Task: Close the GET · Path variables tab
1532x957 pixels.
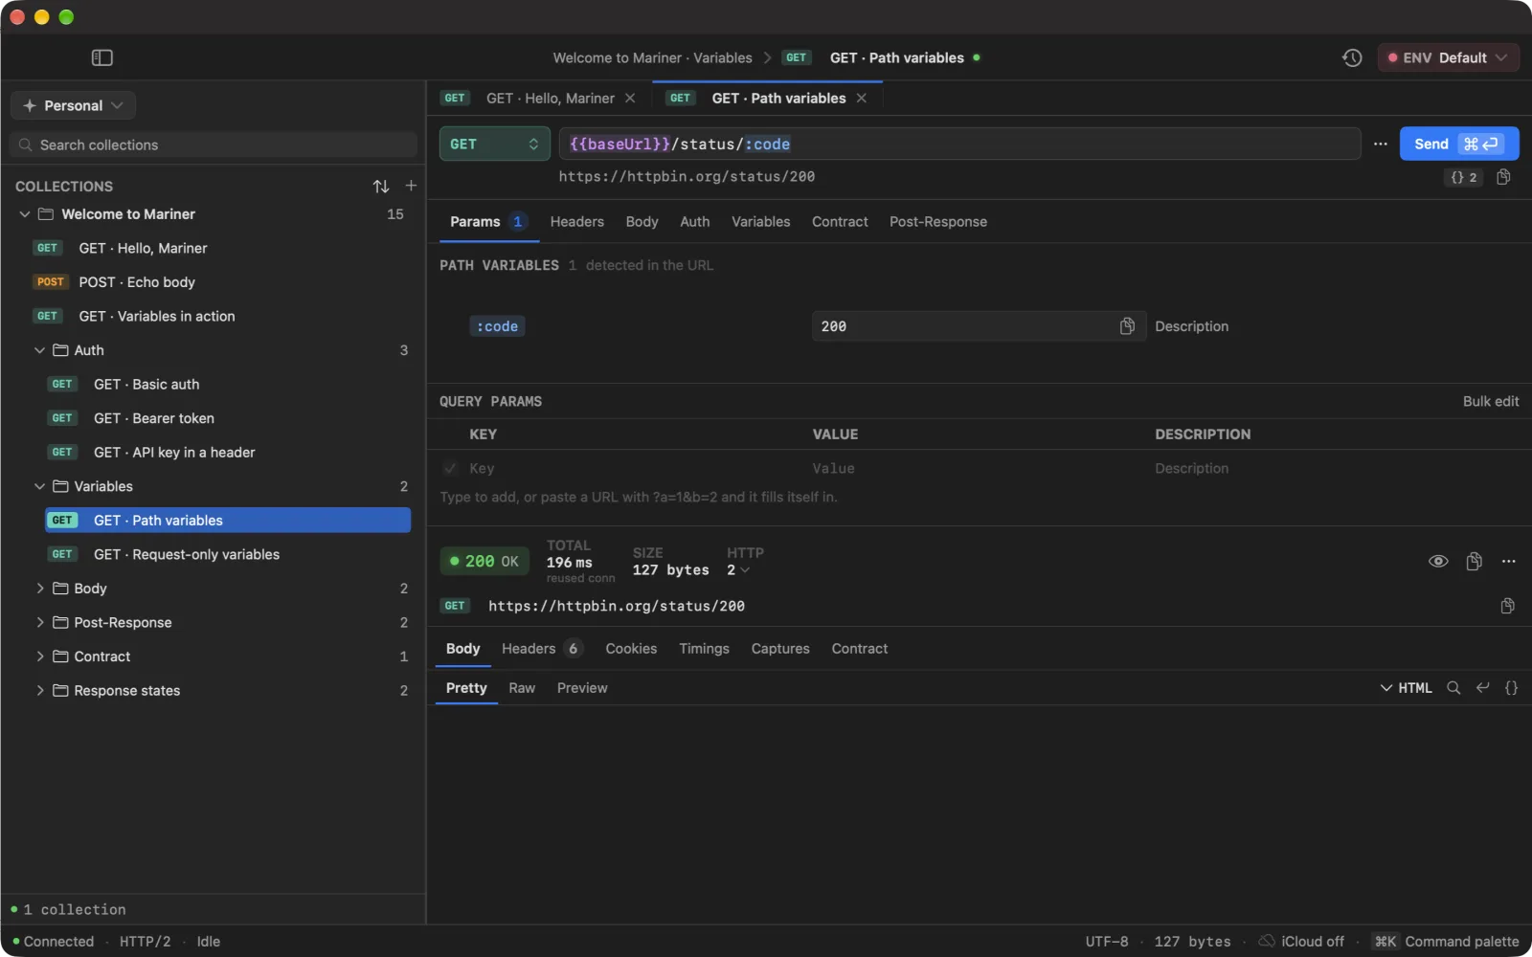Action: [862, 98]
